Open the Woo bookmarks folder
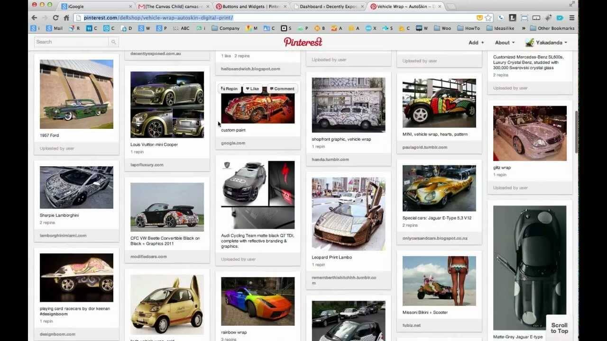The image size is (607, 341). point(442,28)
